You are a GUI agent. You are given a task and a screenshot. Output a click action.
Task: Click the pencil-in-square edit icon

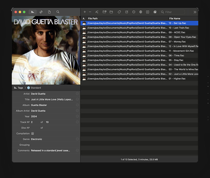click(x=127, y=12)
